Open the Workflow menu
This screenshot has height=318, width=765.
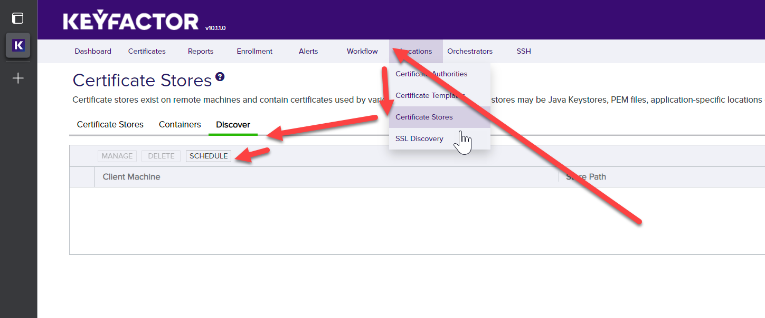click(362, 51)
